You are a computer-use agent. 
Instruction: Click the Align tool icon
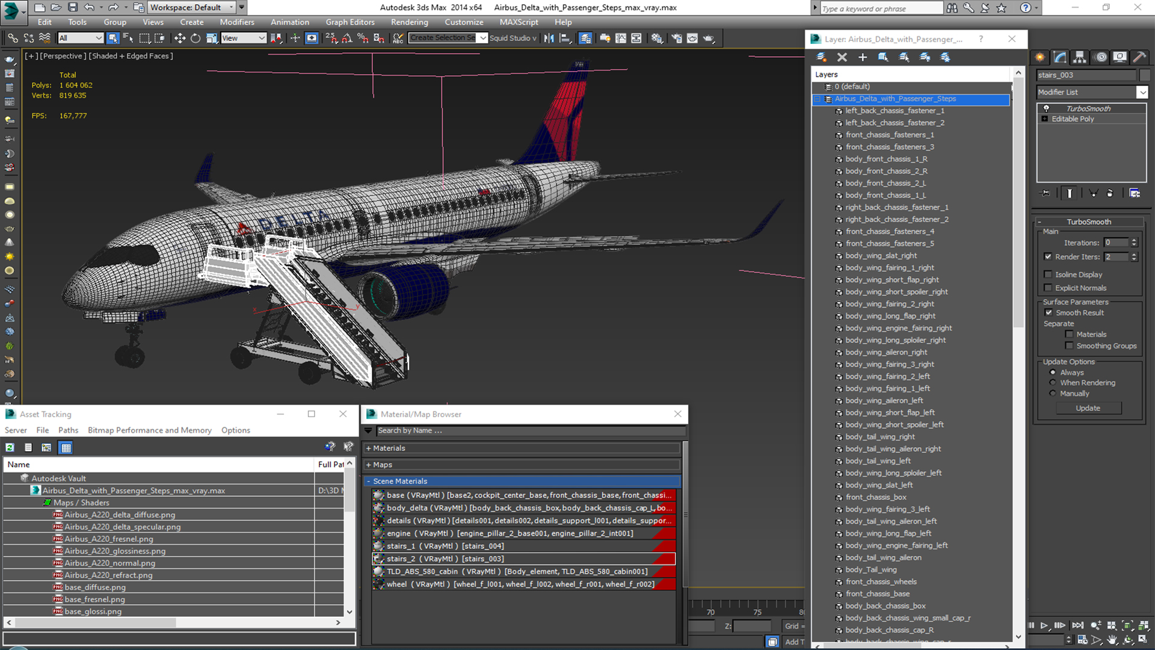(x=565, y=38)
